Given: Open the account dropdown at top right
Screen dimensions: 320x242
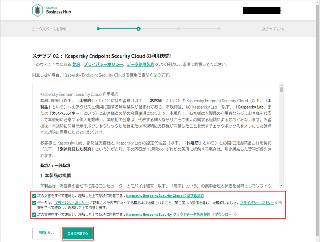Looking at the screenshot, I should click(261, 11).
